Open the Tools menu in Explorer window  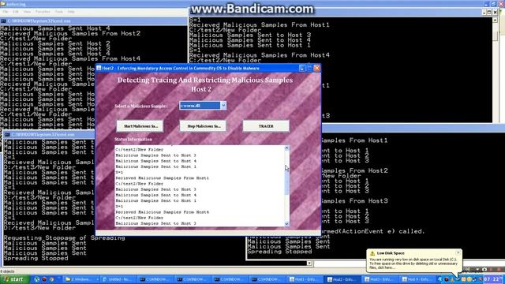coord(59,12)
